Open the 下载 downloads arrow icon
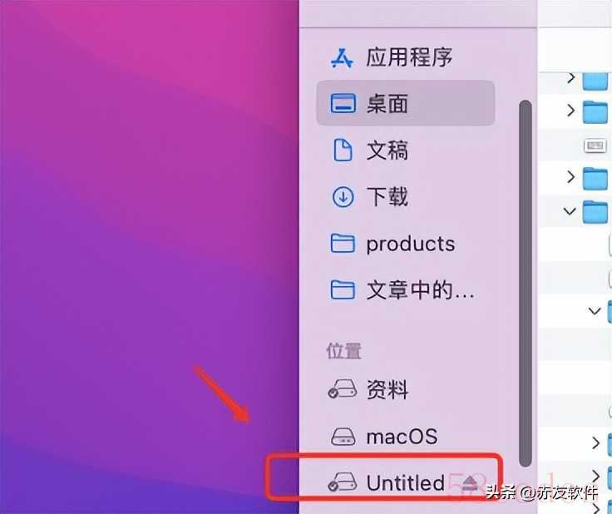The height and width of the screenshot is (514, 612). click(343, 197)
